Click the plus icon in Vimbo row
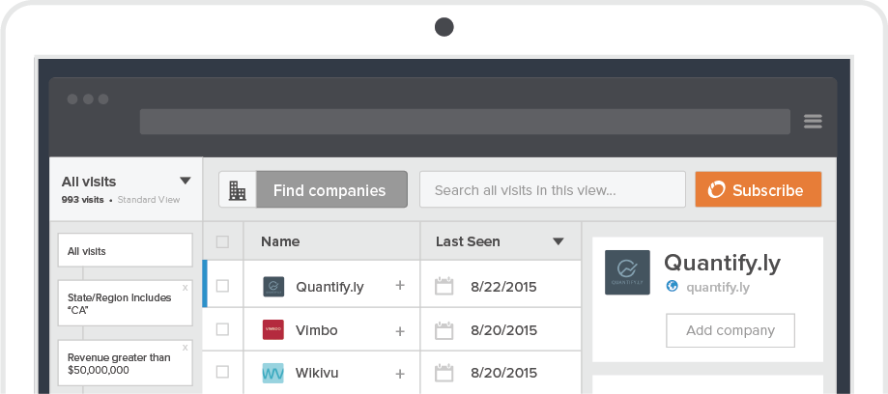The height and width of the screenshot is (394, 888). tap(400, 331)
